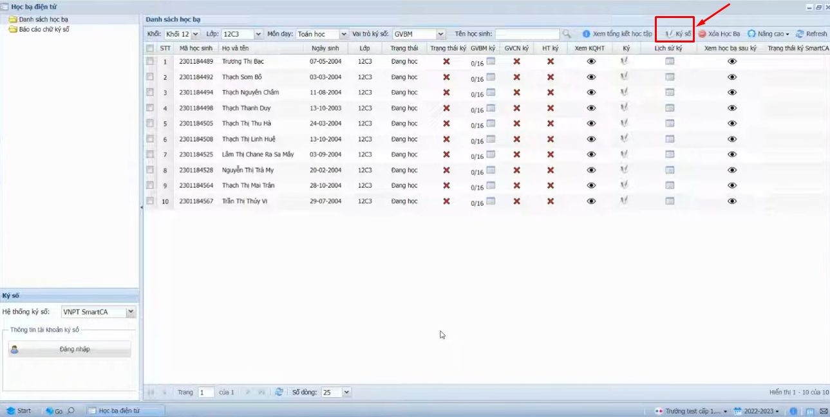Viewport: 830px width, 417px height.
Task: Click the Xóa Học Bạ delete icon
Action: pyautogui.click(x=703, y=33)
